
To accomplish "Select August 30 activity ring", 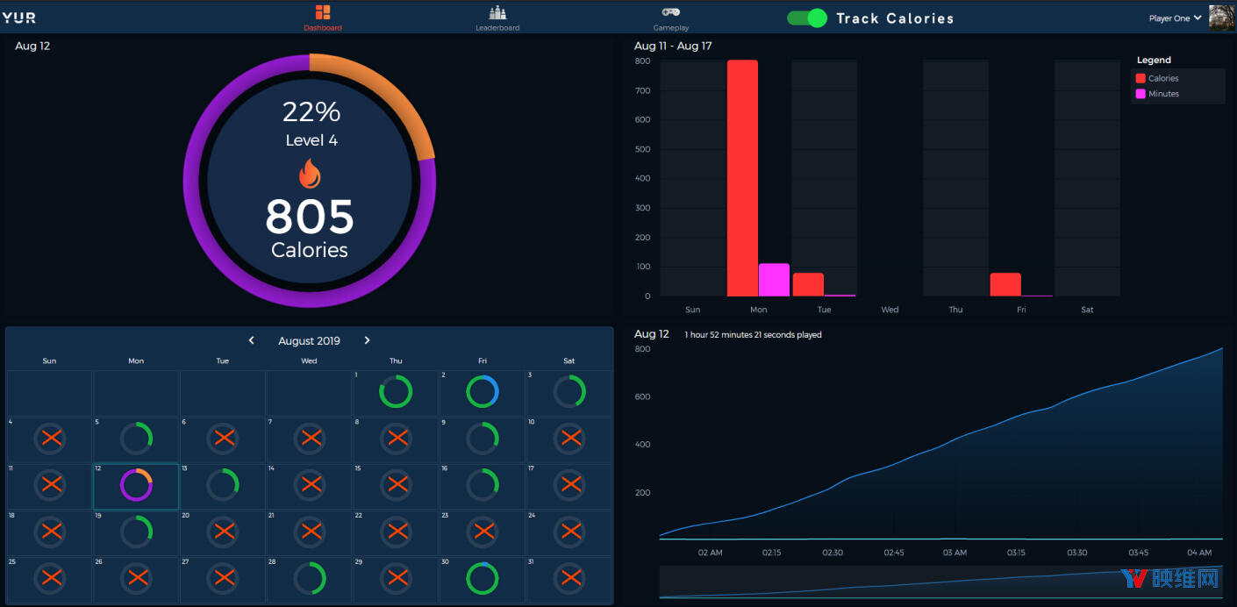I will point(482,578).
